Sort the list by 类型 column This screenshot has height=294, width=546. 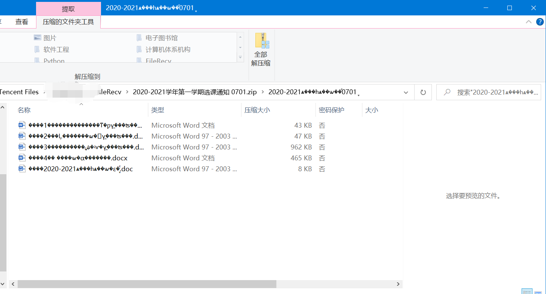point(158,110)
